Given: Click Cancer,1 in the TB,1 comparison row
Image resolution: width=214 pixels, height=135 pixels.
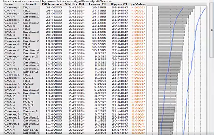Looking at the screenshot, I should point(12,75).
